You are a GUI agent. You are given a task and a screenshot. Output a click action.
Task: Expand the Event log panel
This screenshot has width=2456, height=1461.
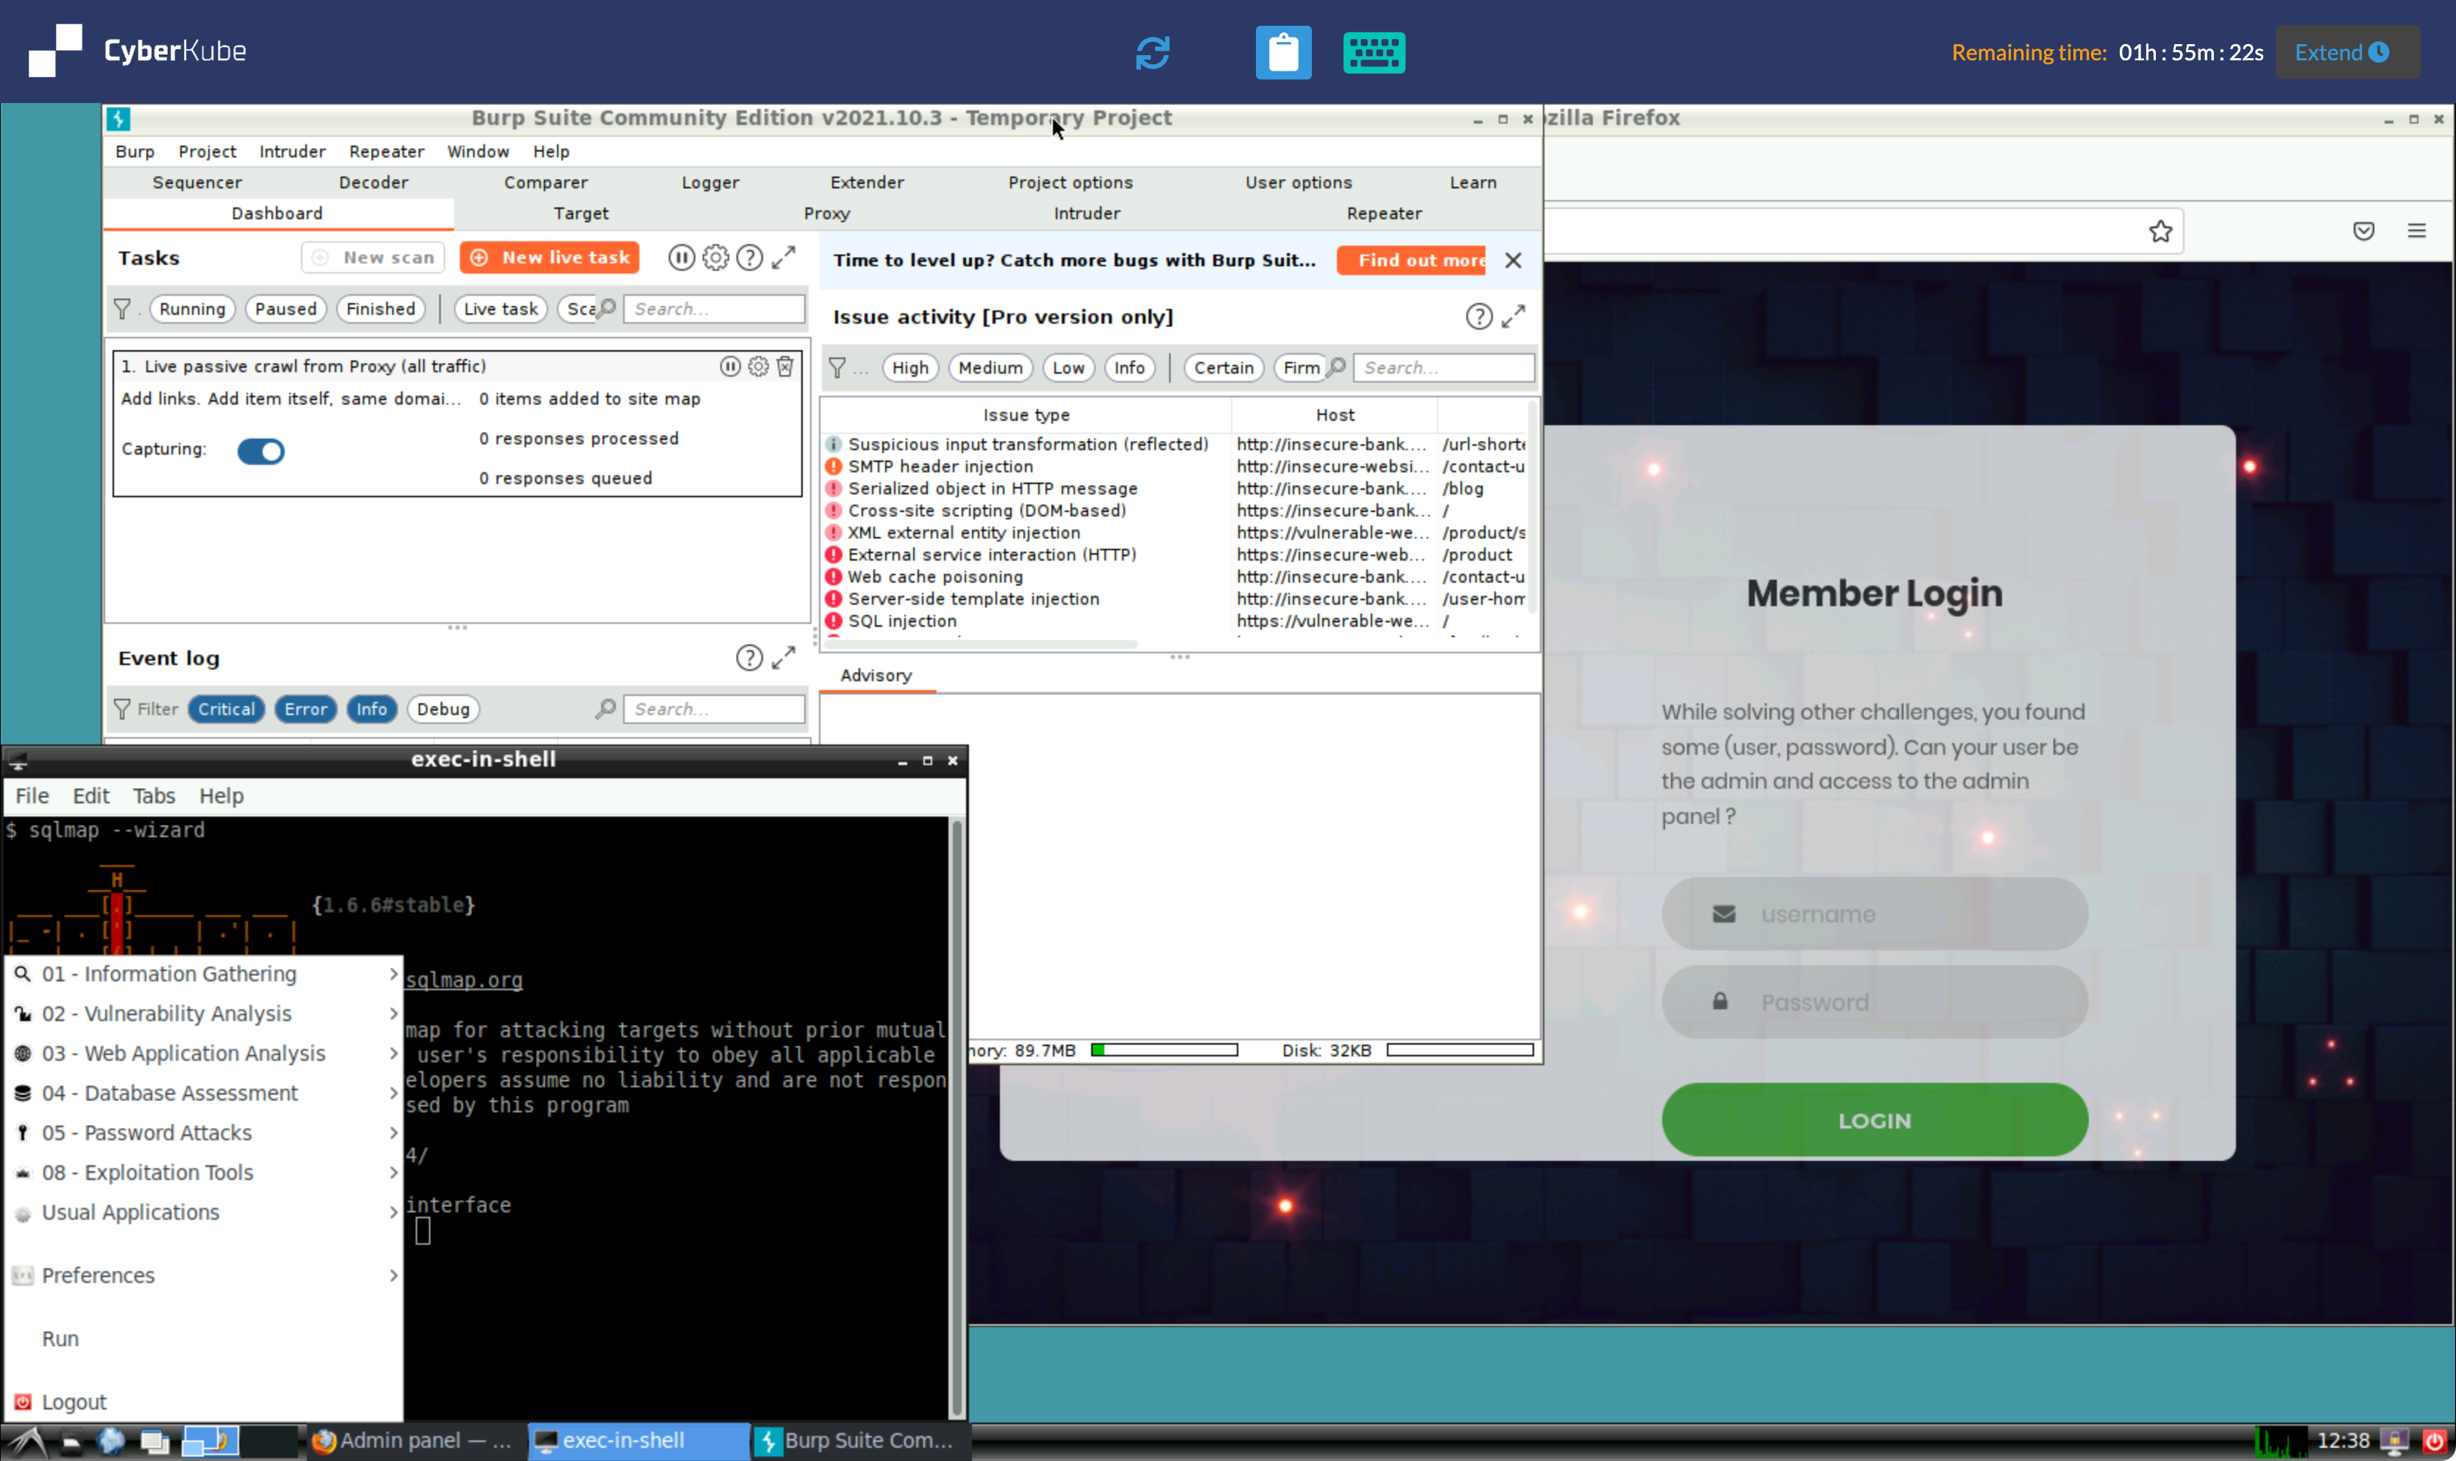coord(784,658)
